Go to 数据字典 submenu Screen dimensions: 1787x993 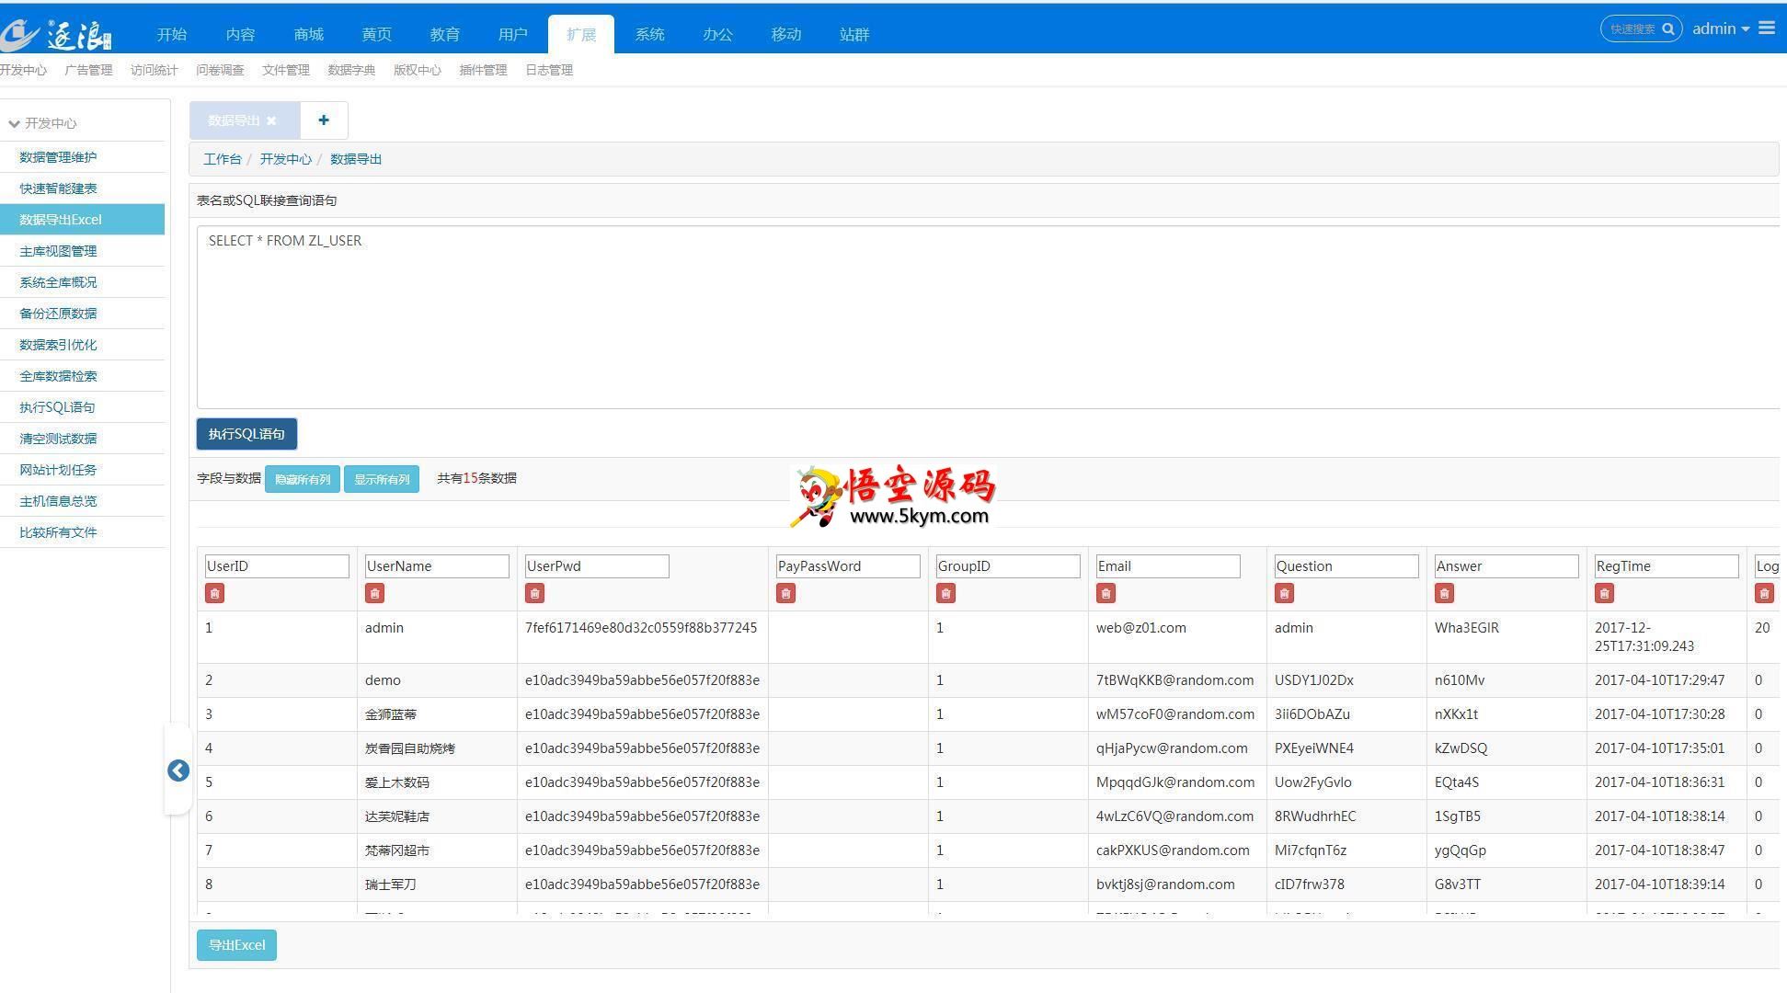coord(351,70)
